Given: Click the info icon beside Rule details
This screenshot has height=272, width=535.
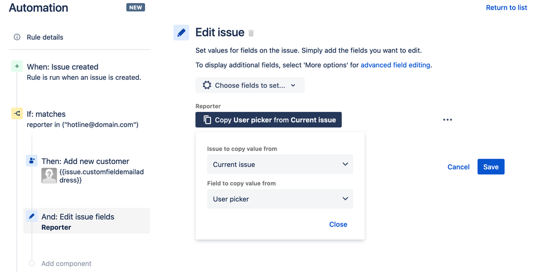Looking at the screenshot, I should point(17,37).
